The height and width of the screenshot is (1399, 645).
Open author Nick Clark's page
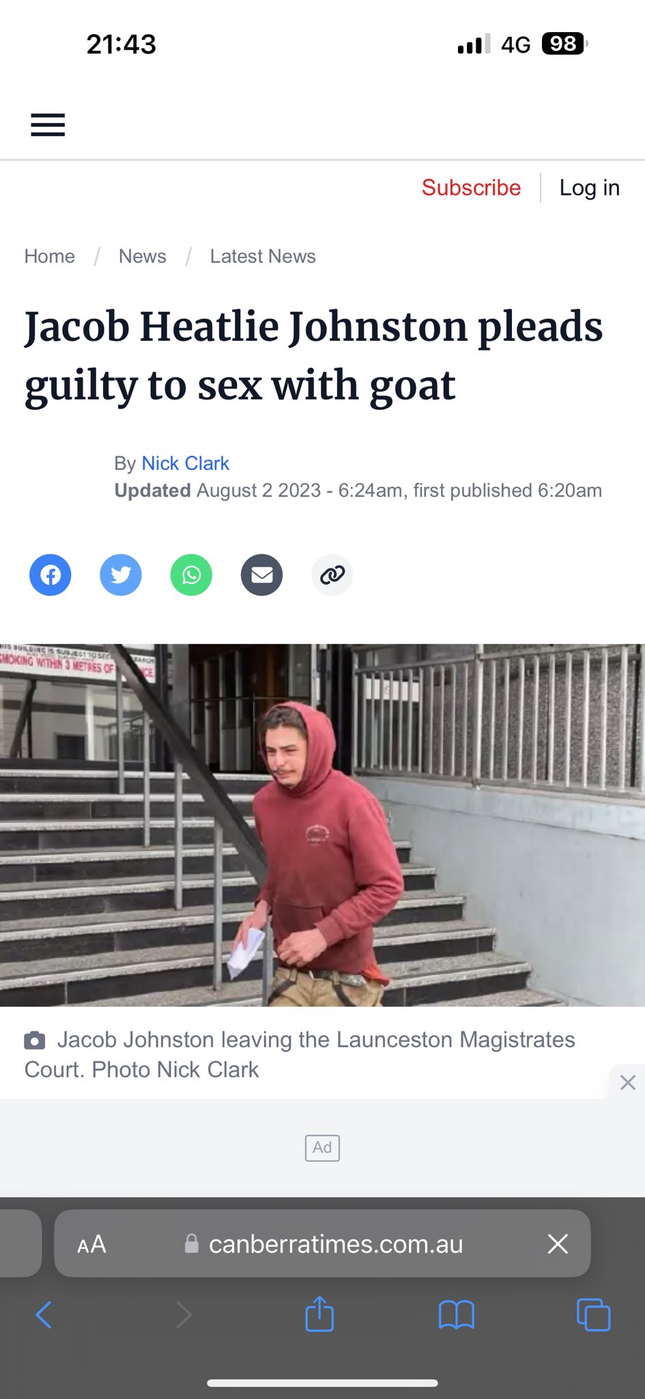point(186,463)
